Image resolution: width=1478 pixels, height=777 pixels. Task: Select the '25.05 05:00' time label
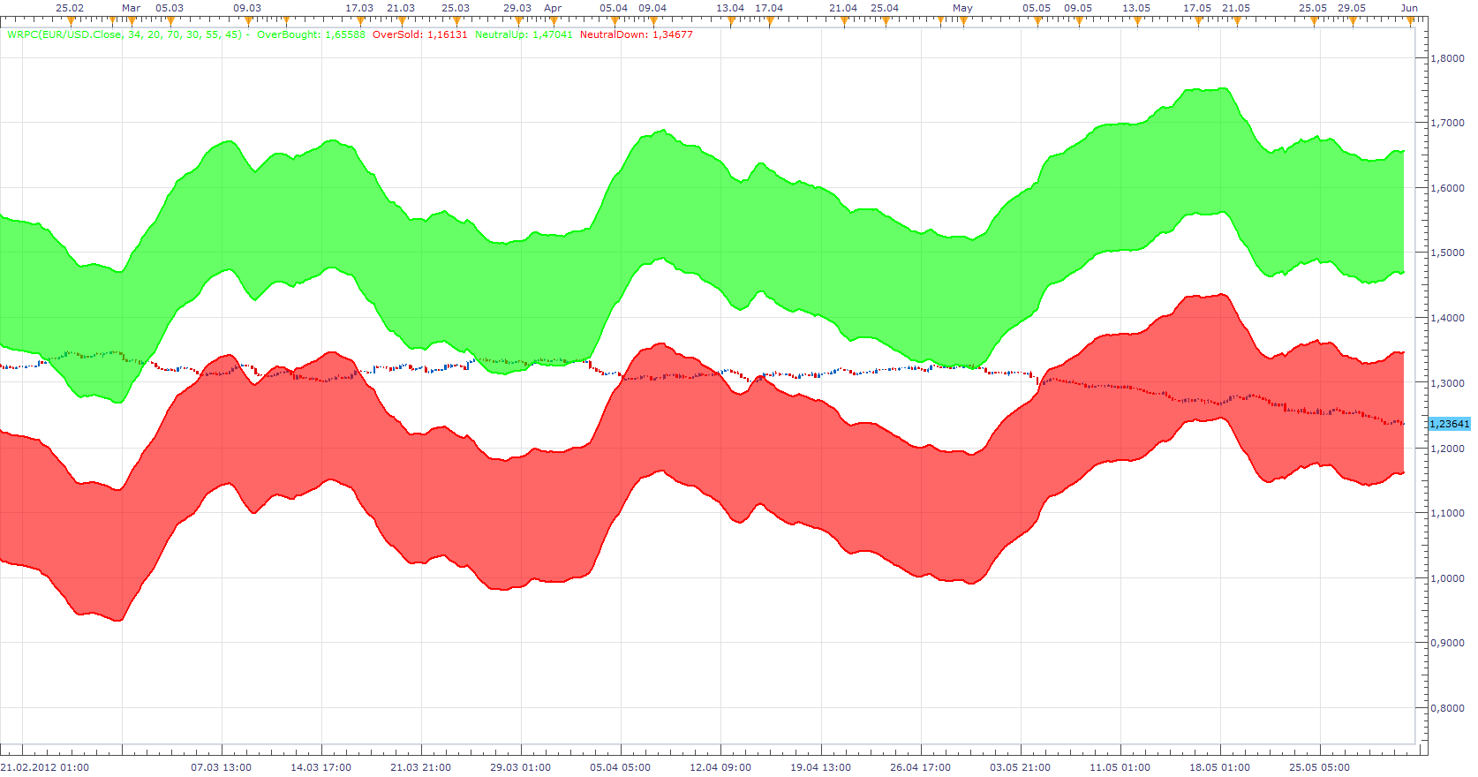click(1320, 767)
